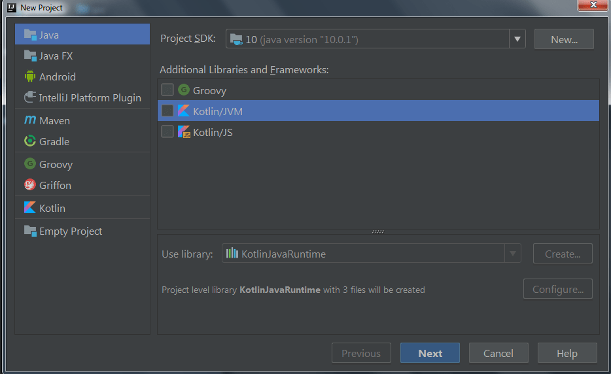Click the red Griffon icon
Viewport: 611px width, 374px height.
30,184
